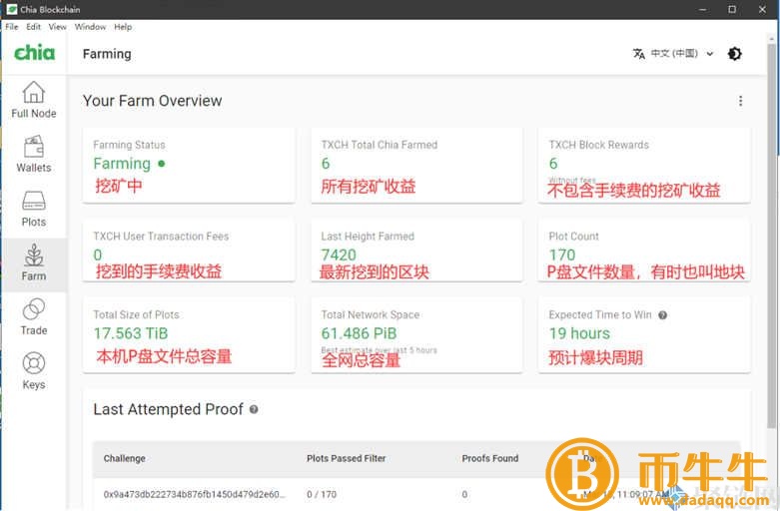Open the Trade section
780x511 pixels.
tap(34, 317)
